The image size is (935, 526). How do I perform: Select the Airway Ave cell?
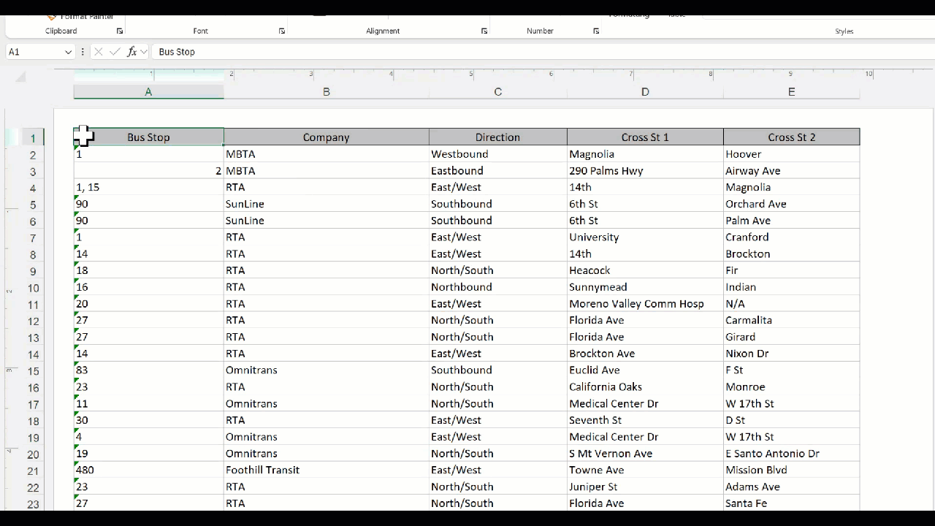[791, 171]
